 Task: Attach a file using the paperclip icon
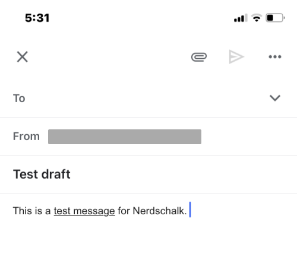point(199,57)
